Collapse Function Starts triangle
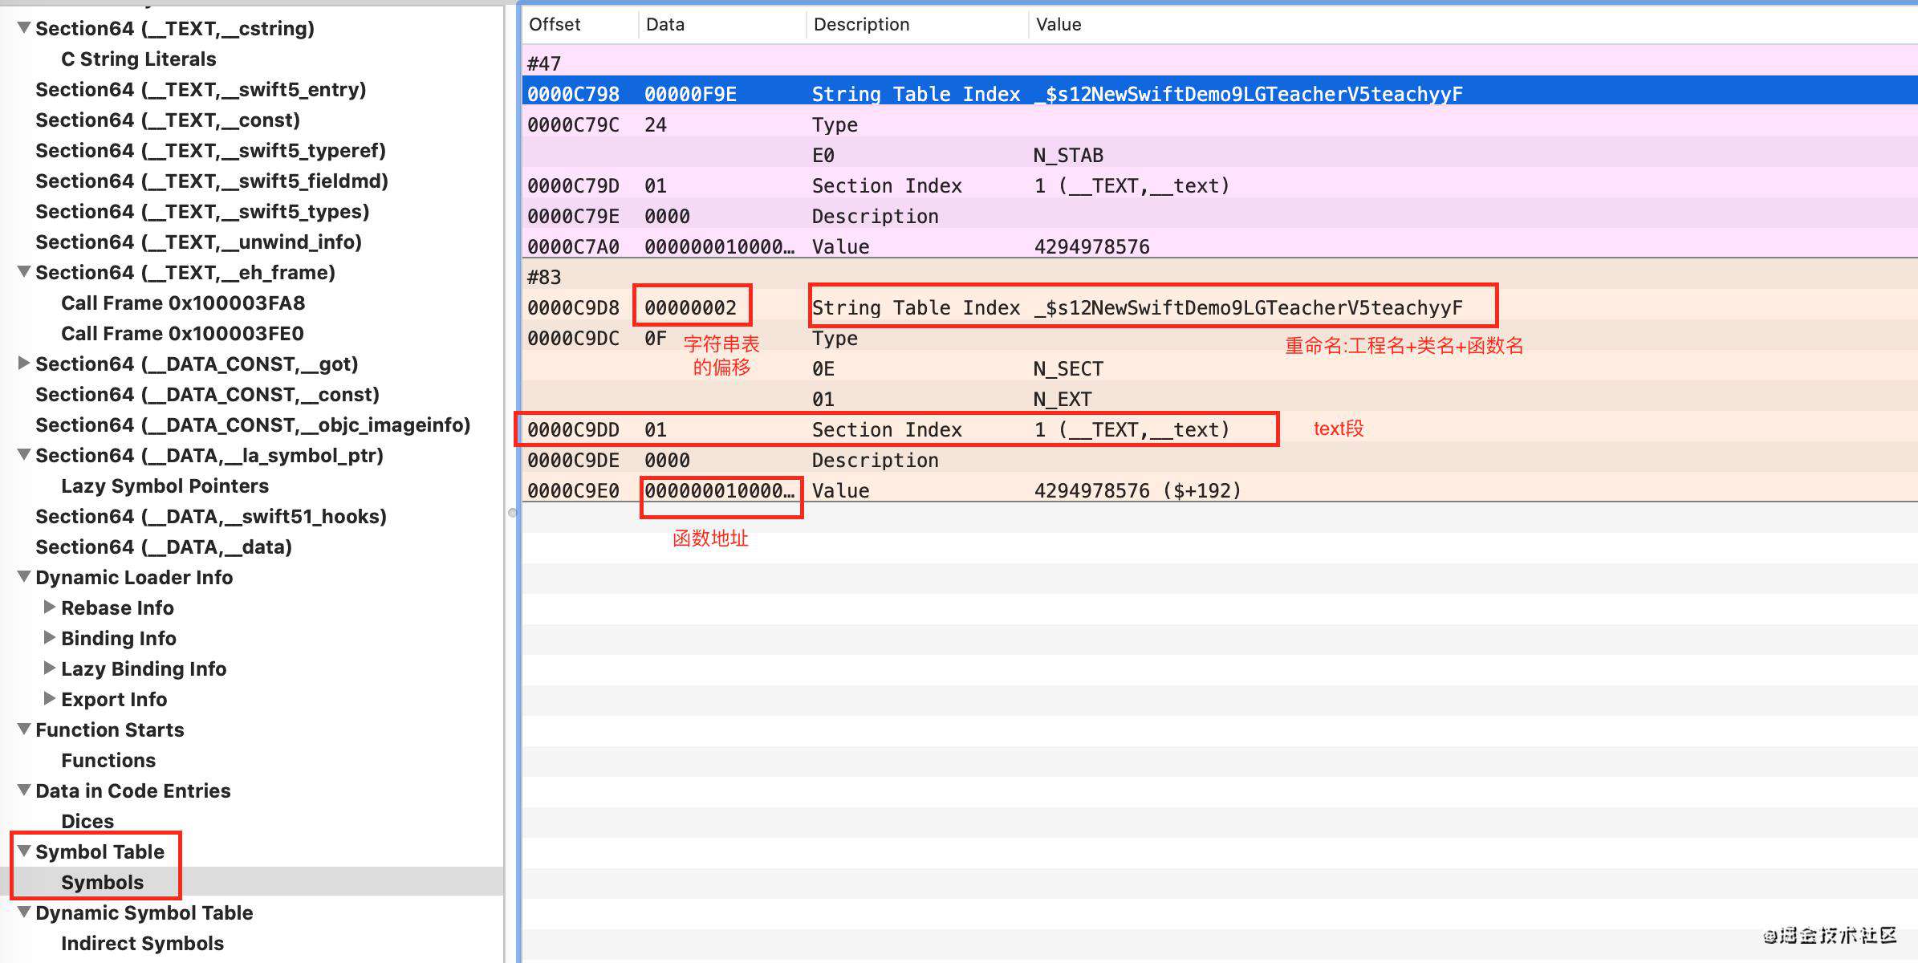Image resolution: width=1918 pixels, height=963 pixels. (x=24, y=729)
